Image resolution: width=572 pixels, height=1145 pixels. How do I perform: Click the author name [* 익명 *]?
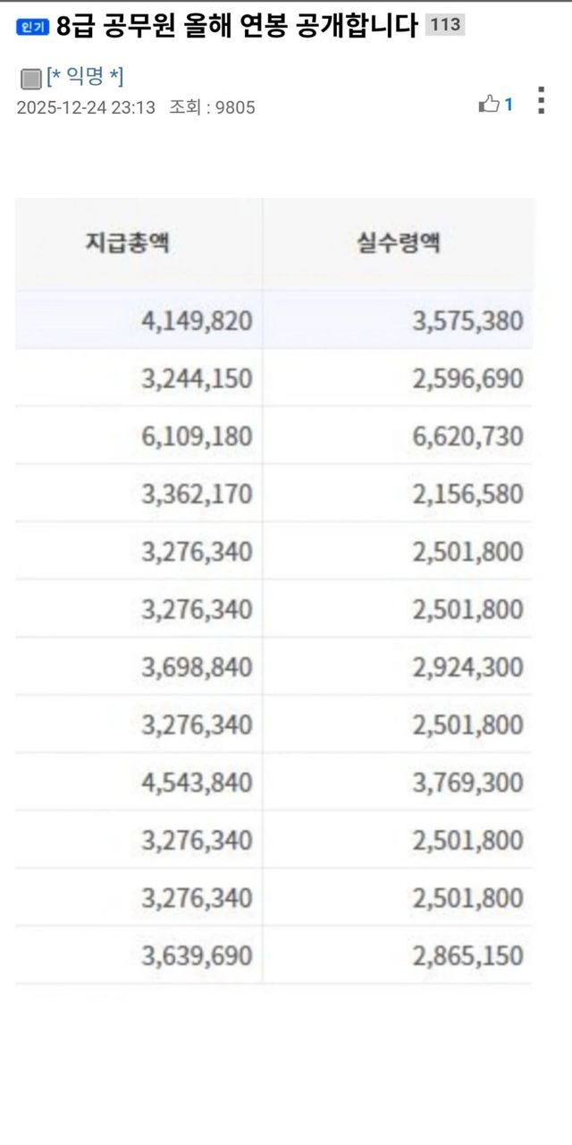click(86, 78)
